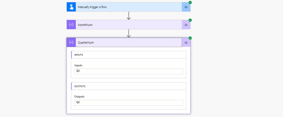Image resolution: width=283 pixels, height=117 pixels.
Task: Select the OUTPUTS section header
Action: coord(80,86)
